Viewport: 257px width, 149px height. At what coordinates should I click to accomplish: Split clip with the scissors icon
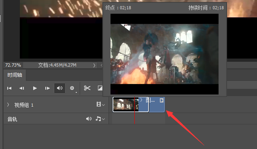87,88
